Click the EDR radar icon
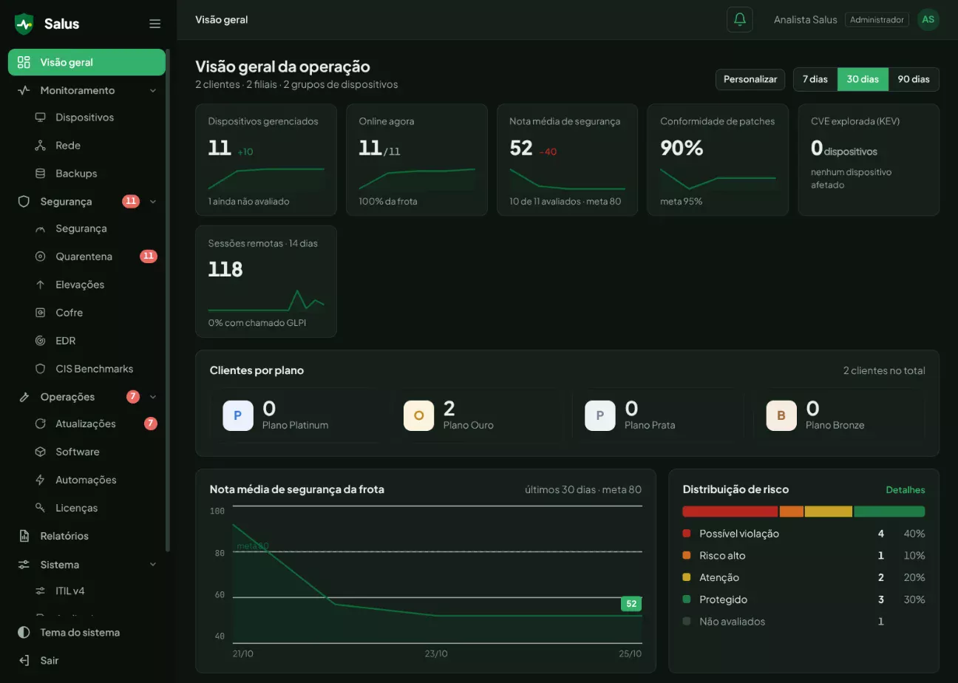958x683 pixels. click(41, 341)
